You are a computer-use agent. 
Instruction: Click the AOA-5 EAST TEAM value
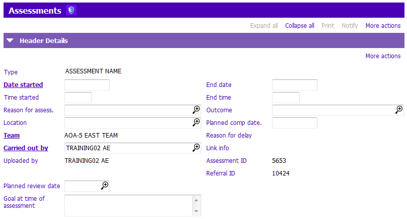(91, 136)
